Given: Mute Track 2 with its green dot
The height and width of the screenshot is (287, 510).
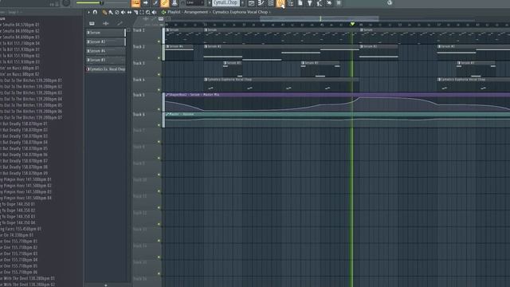Looking at the screenshot, I should click(x=159, y=58).
